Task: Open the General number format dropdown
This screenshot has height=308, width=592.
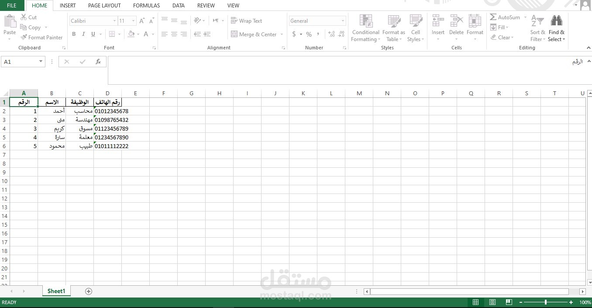Action: pos(343,21)
